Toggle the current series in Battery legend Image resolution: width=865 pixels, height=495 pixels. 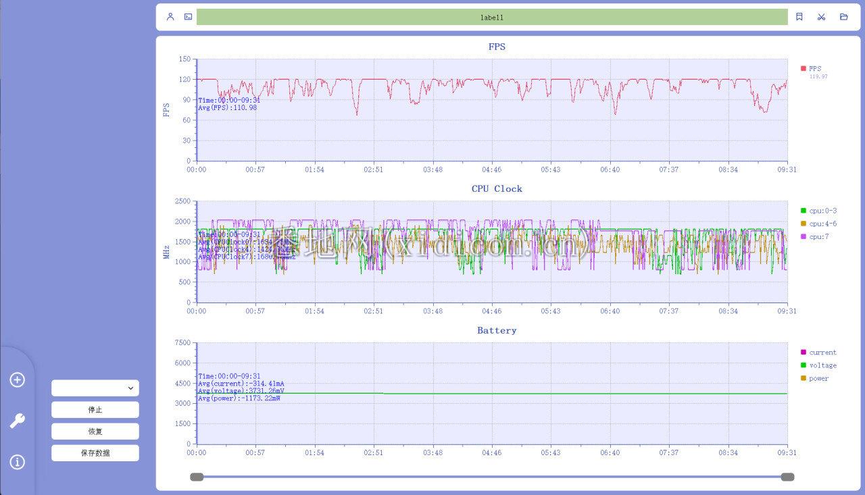[x=818, y=353]
